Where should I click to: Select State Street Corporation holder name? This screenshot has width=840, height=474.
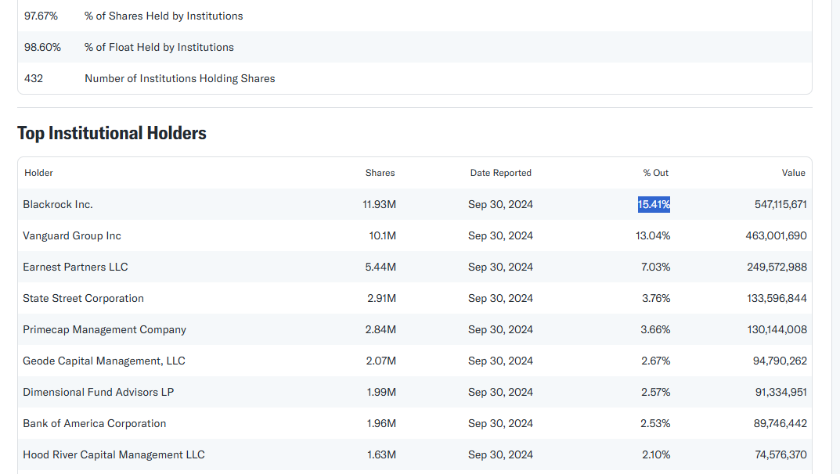(83, 299)
